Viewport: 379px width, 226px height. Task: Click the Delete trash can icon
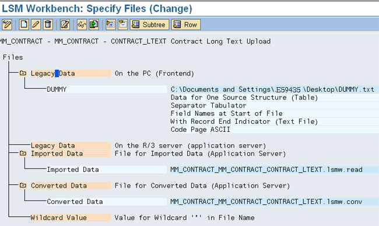pyautogui.click(x=48, y=24)
